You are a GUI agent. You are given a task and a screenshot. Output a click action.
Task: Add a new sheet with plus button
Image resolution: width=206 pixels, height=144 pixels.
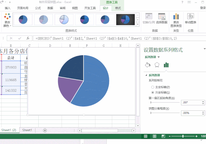pos(45,130)
